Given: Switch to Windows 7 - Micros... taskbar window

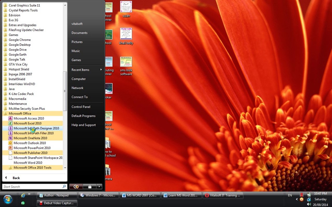Looking at the screenshot, I should tap(99, 195).
